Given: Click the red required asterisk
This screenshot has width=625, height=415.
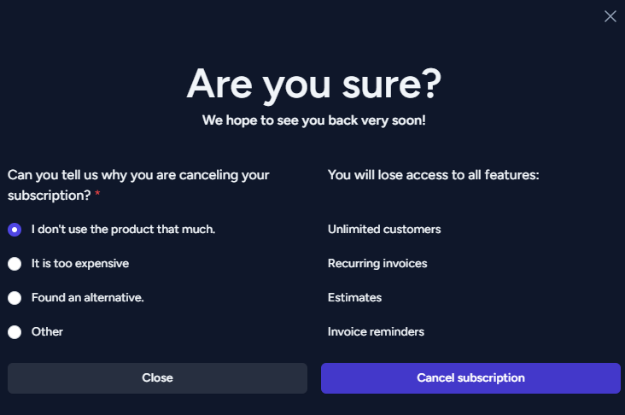Looking at the screenshot, I should pos(97,193).
